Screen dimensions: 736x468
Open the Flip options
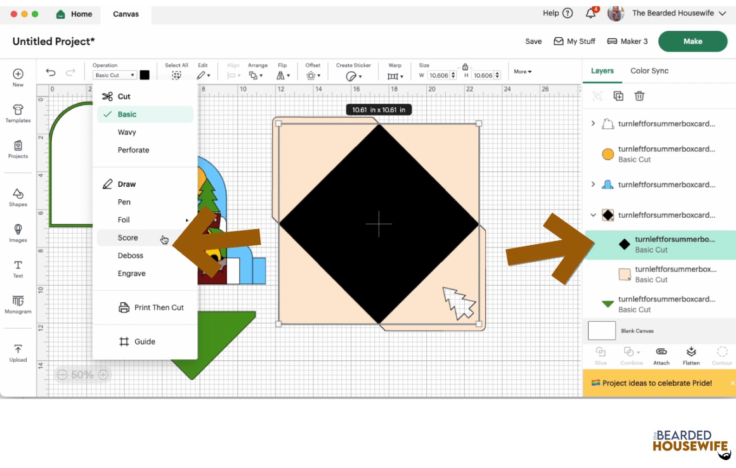[x=283, y=75]
